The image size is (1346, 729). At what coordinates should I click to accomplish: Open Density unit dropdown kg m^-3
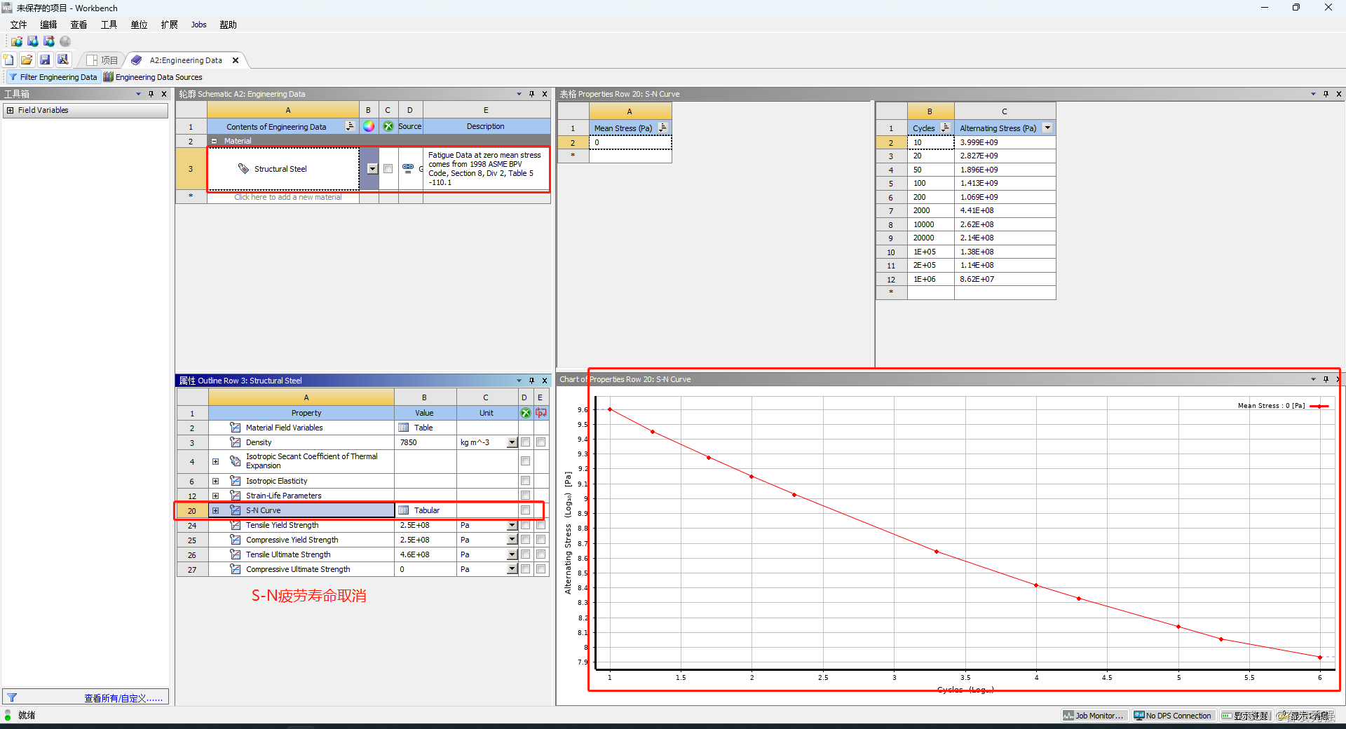coord(512,442)
